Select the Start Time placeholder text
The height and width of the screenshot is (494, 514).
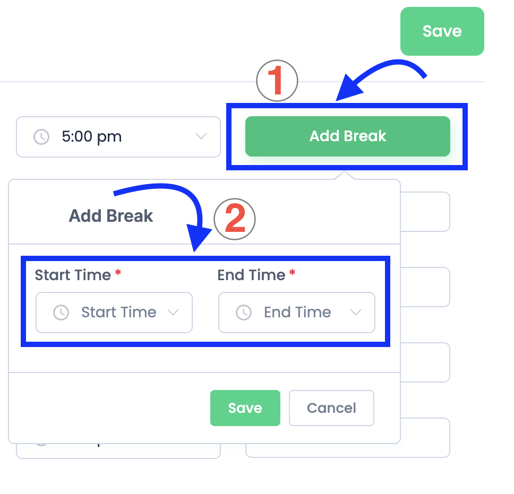118,313
